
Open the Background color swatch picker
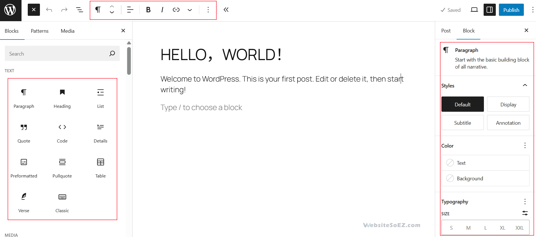click(x=485, y=178)
